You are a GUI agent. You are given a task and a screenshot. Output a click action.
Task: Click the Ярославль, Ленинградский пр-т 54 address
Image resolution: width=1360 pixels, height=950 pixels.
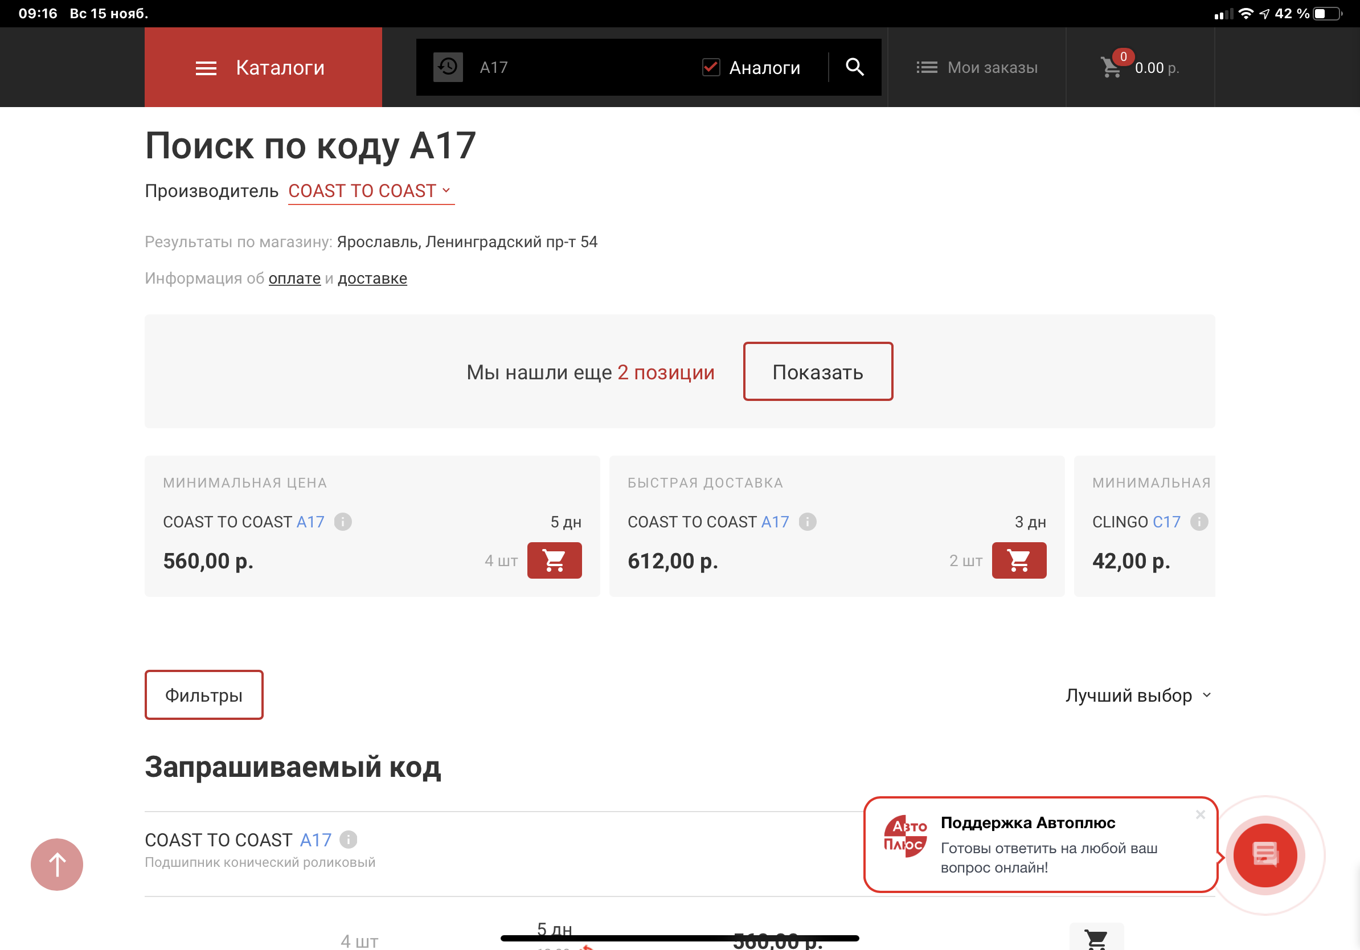tap(467, 241)
